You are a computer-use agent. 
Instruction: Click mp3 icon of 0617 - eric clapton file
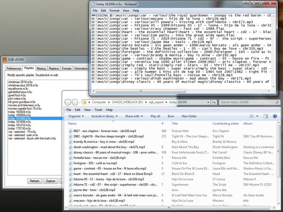click(71, 131)
